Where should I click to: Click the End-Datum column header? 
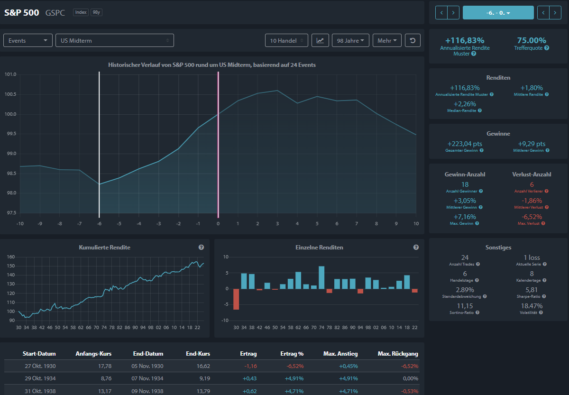click(148, 354)
